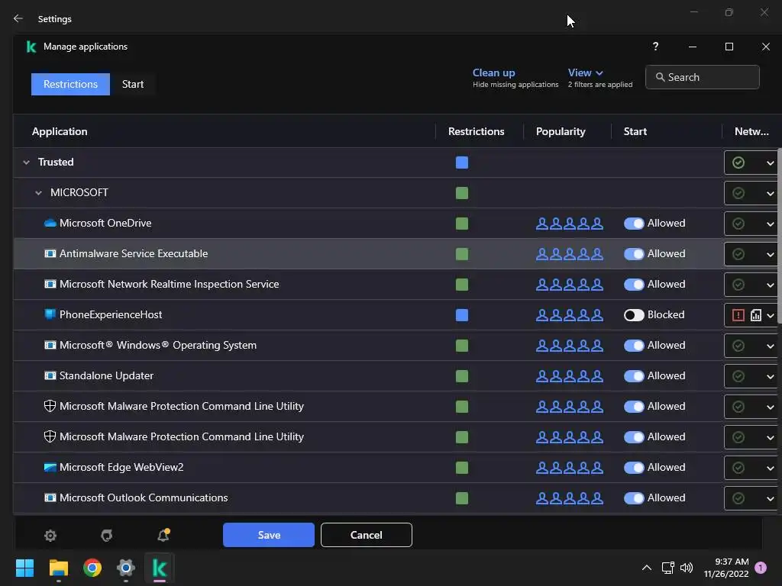The height and width of the screenshot is (586, 782).
Task: Click the popularity users icons for Microsoft OneDrive
Action: 570,224
